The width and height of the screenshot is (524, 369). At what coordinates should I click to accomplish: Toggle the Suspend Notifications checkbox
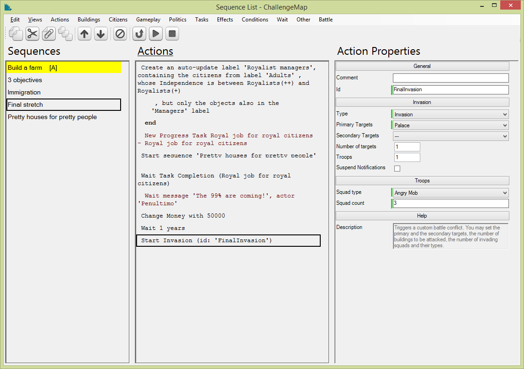pos(397,168)
